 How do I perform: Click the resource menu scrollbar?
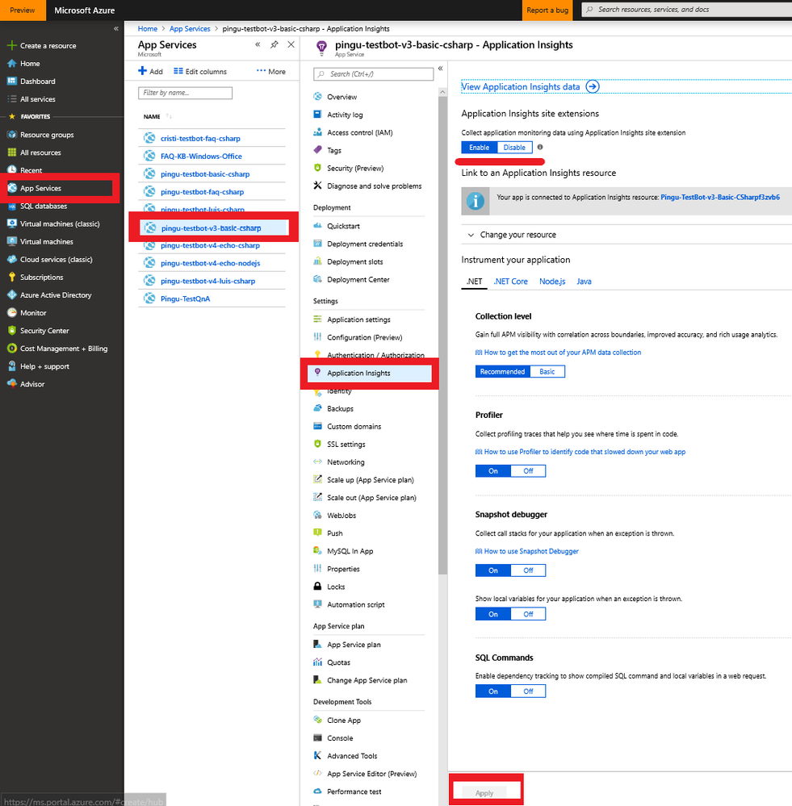tap(442, 334)
